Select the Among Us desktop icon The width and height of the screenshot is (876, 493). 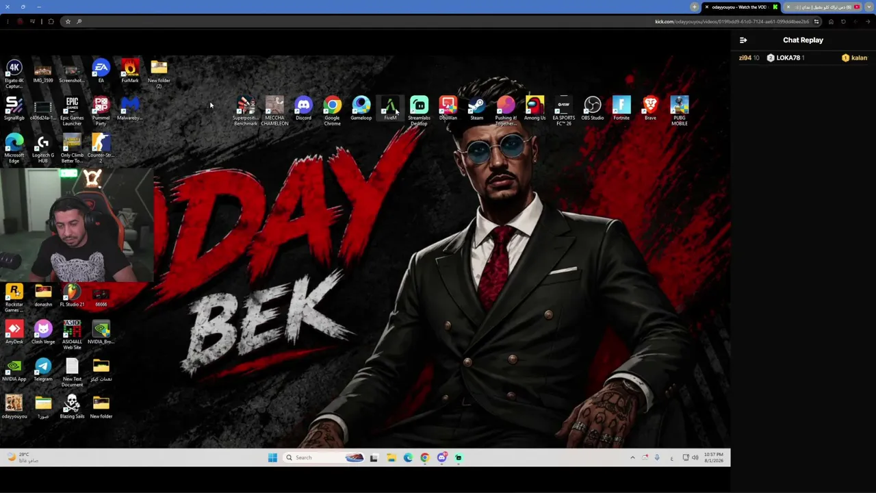534,108
